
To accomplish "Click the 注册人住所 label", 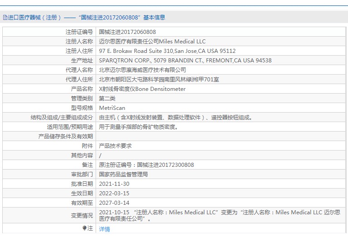I will tap(79, 51).
